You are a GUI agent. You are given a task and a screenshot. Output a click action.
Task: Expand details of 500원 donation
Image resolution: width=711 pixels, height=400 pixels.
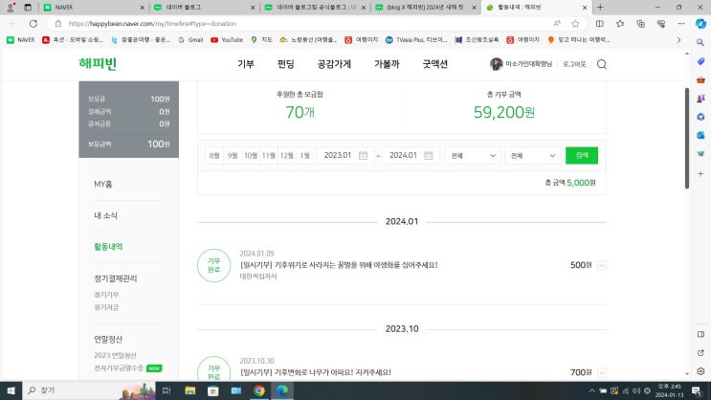602,265
